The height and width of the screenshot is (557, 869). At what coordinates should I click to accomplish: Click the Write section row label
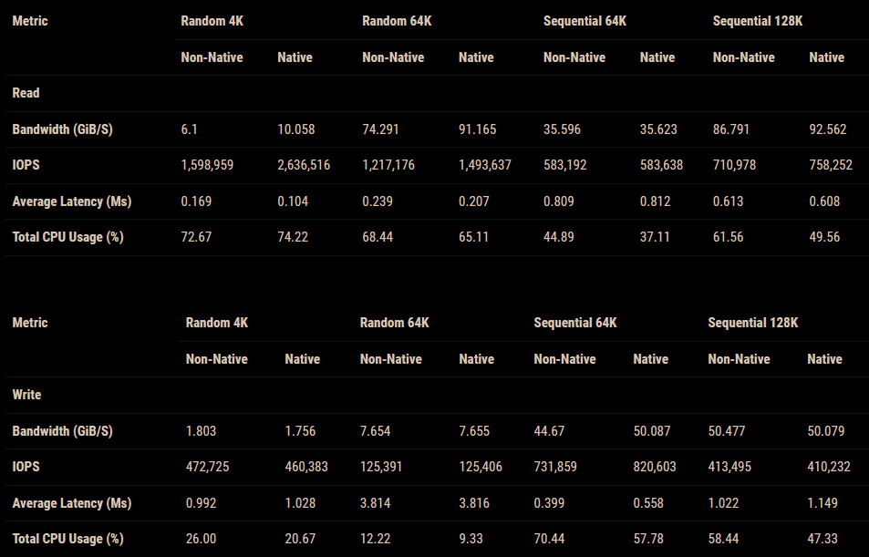pyautogui.click(x=26, y=395)
